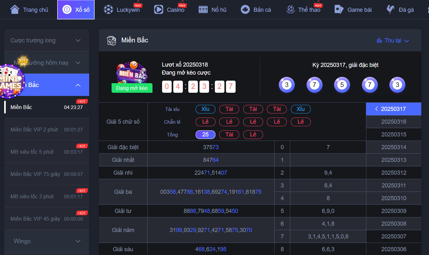This screenshot has width=429, height=255.
Task: Choose draw date 20250316
Action: tap(394, 122)
